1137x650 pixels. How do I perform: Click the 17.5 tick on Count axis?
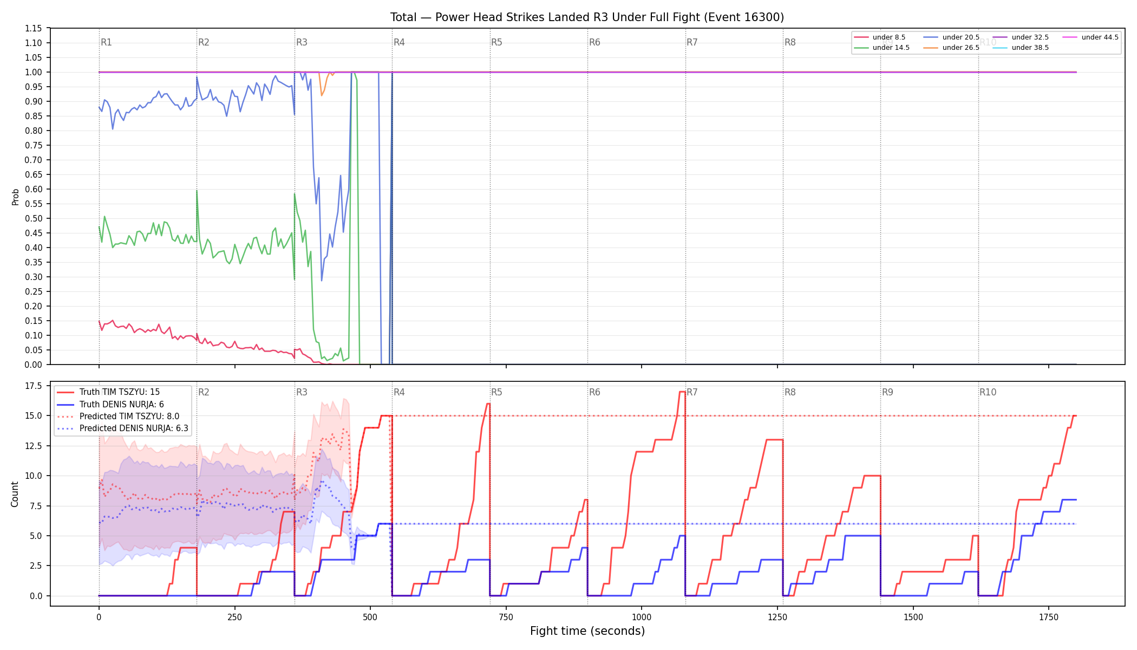tap(35, 386)
